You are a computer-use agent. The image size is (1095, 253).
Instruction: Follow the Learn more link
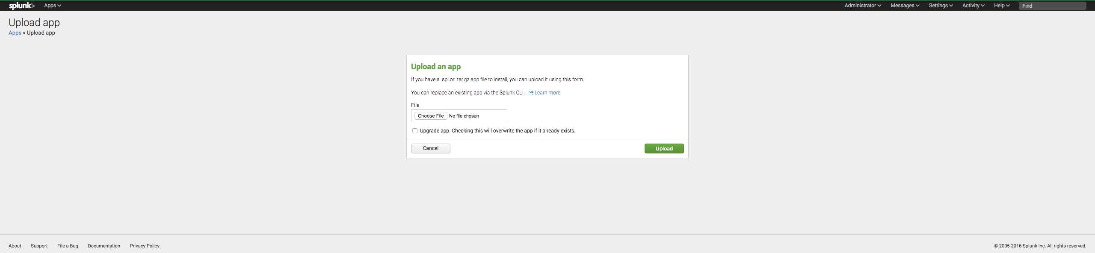click(547, 93)
